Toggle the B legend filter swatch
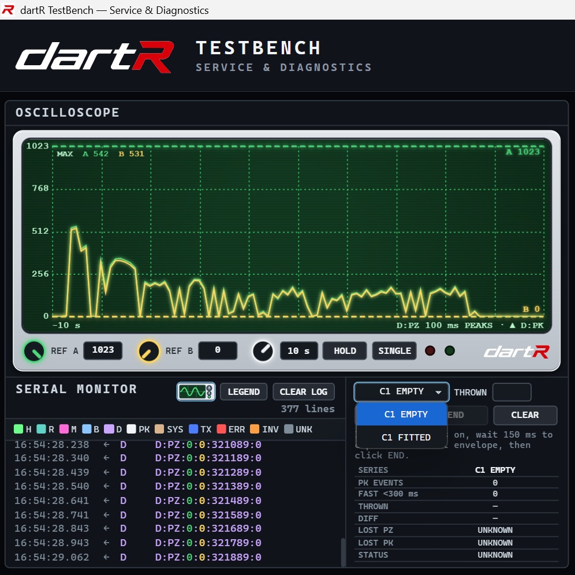Image resolution: width=575 pixels, height=575 pixels. 87,429
